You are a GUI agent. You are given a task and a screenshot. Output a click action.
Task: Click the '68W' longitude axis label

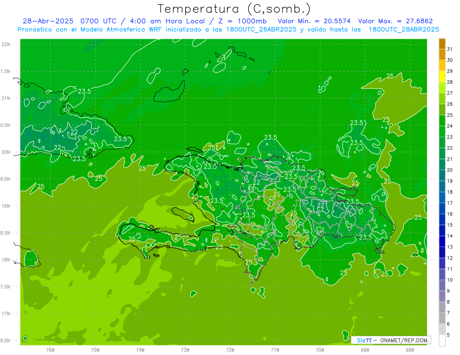click(x=409, y=350)
